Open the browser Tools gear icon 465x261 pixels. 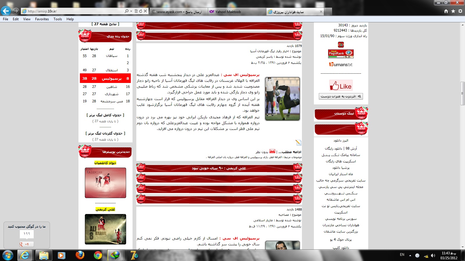tap(460, 11)
